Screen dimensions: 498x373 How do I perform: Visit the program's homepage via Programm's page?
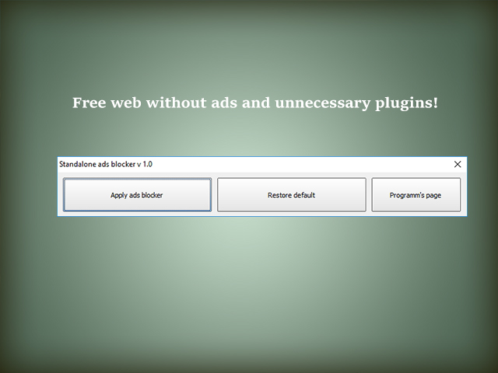(x=416, y=195)
